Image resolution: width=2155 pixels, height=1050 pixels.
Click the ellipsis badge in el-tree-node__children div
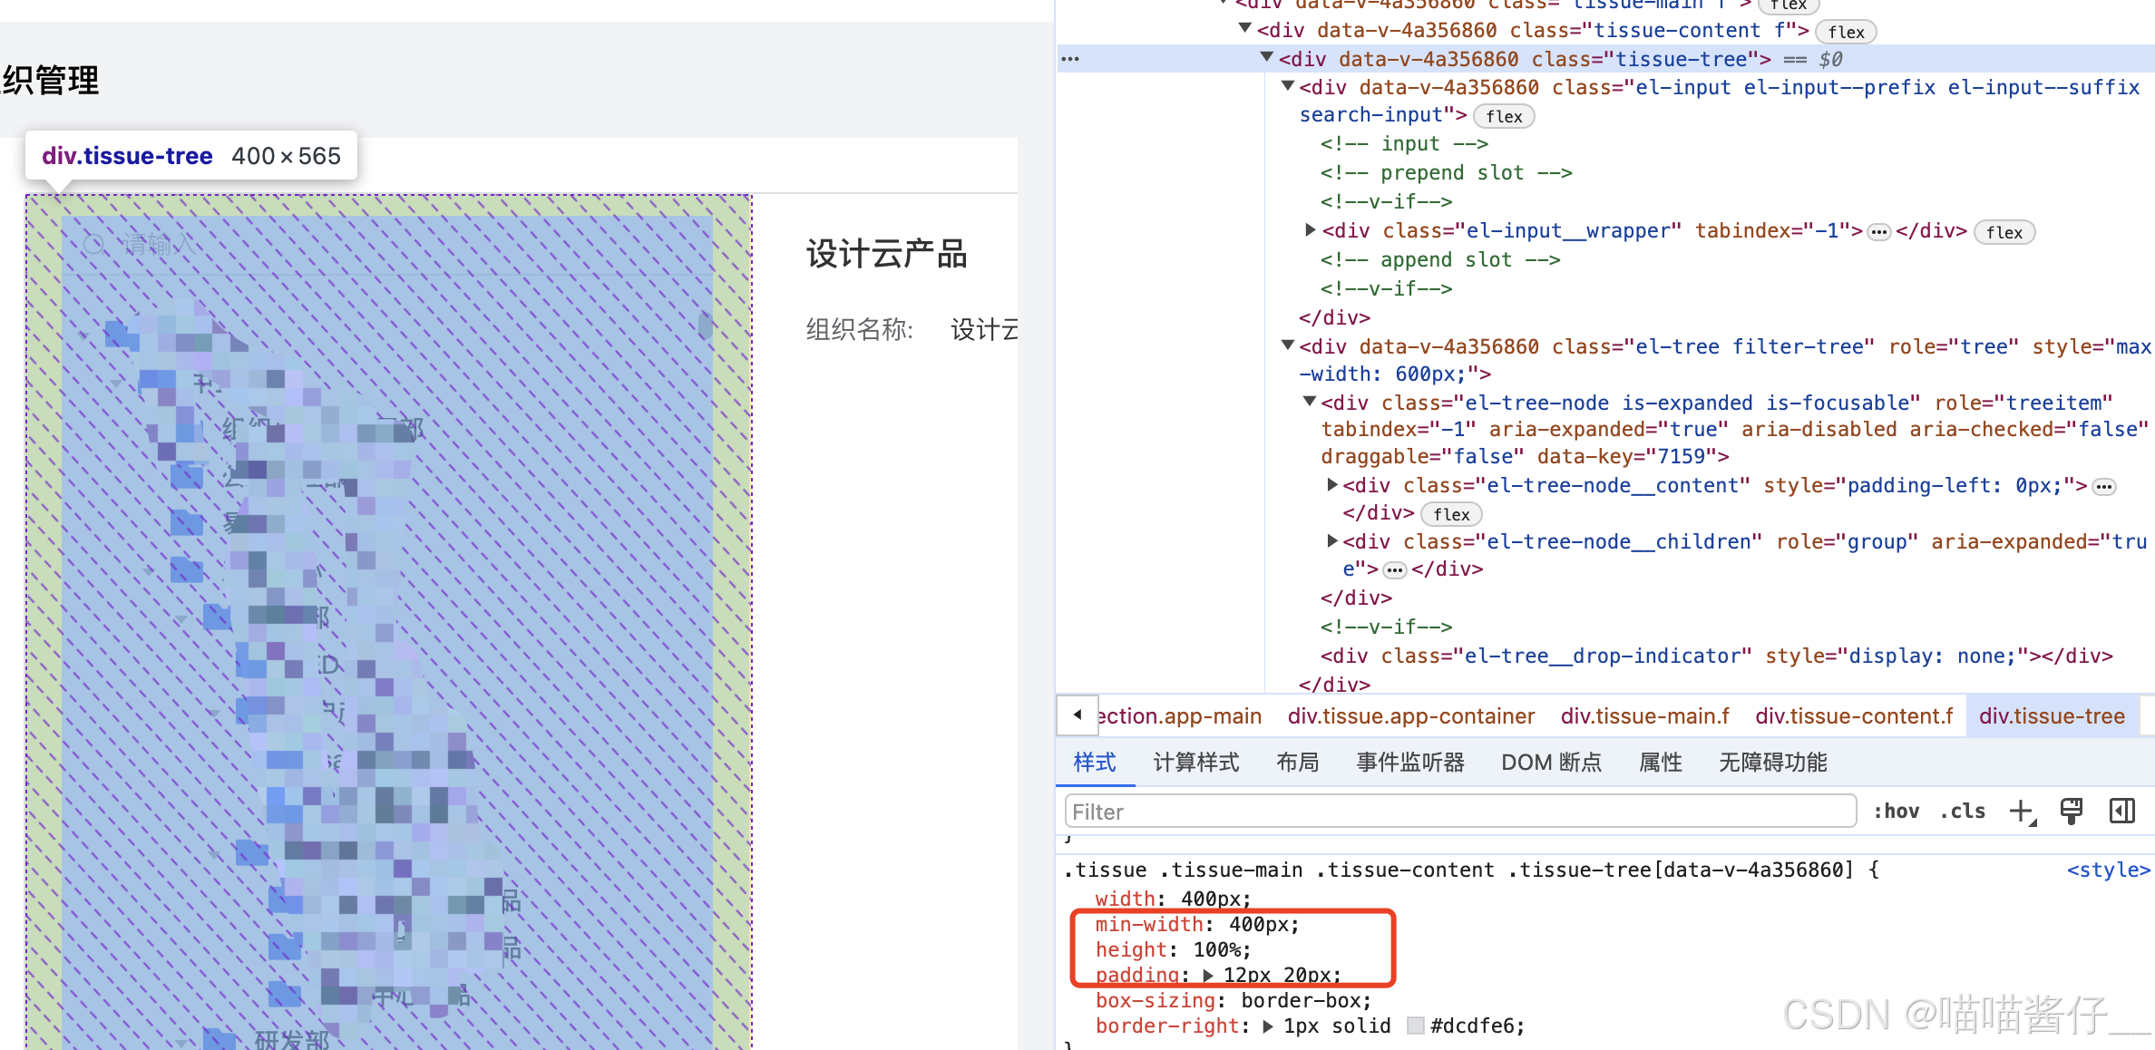pos(1395,570)
